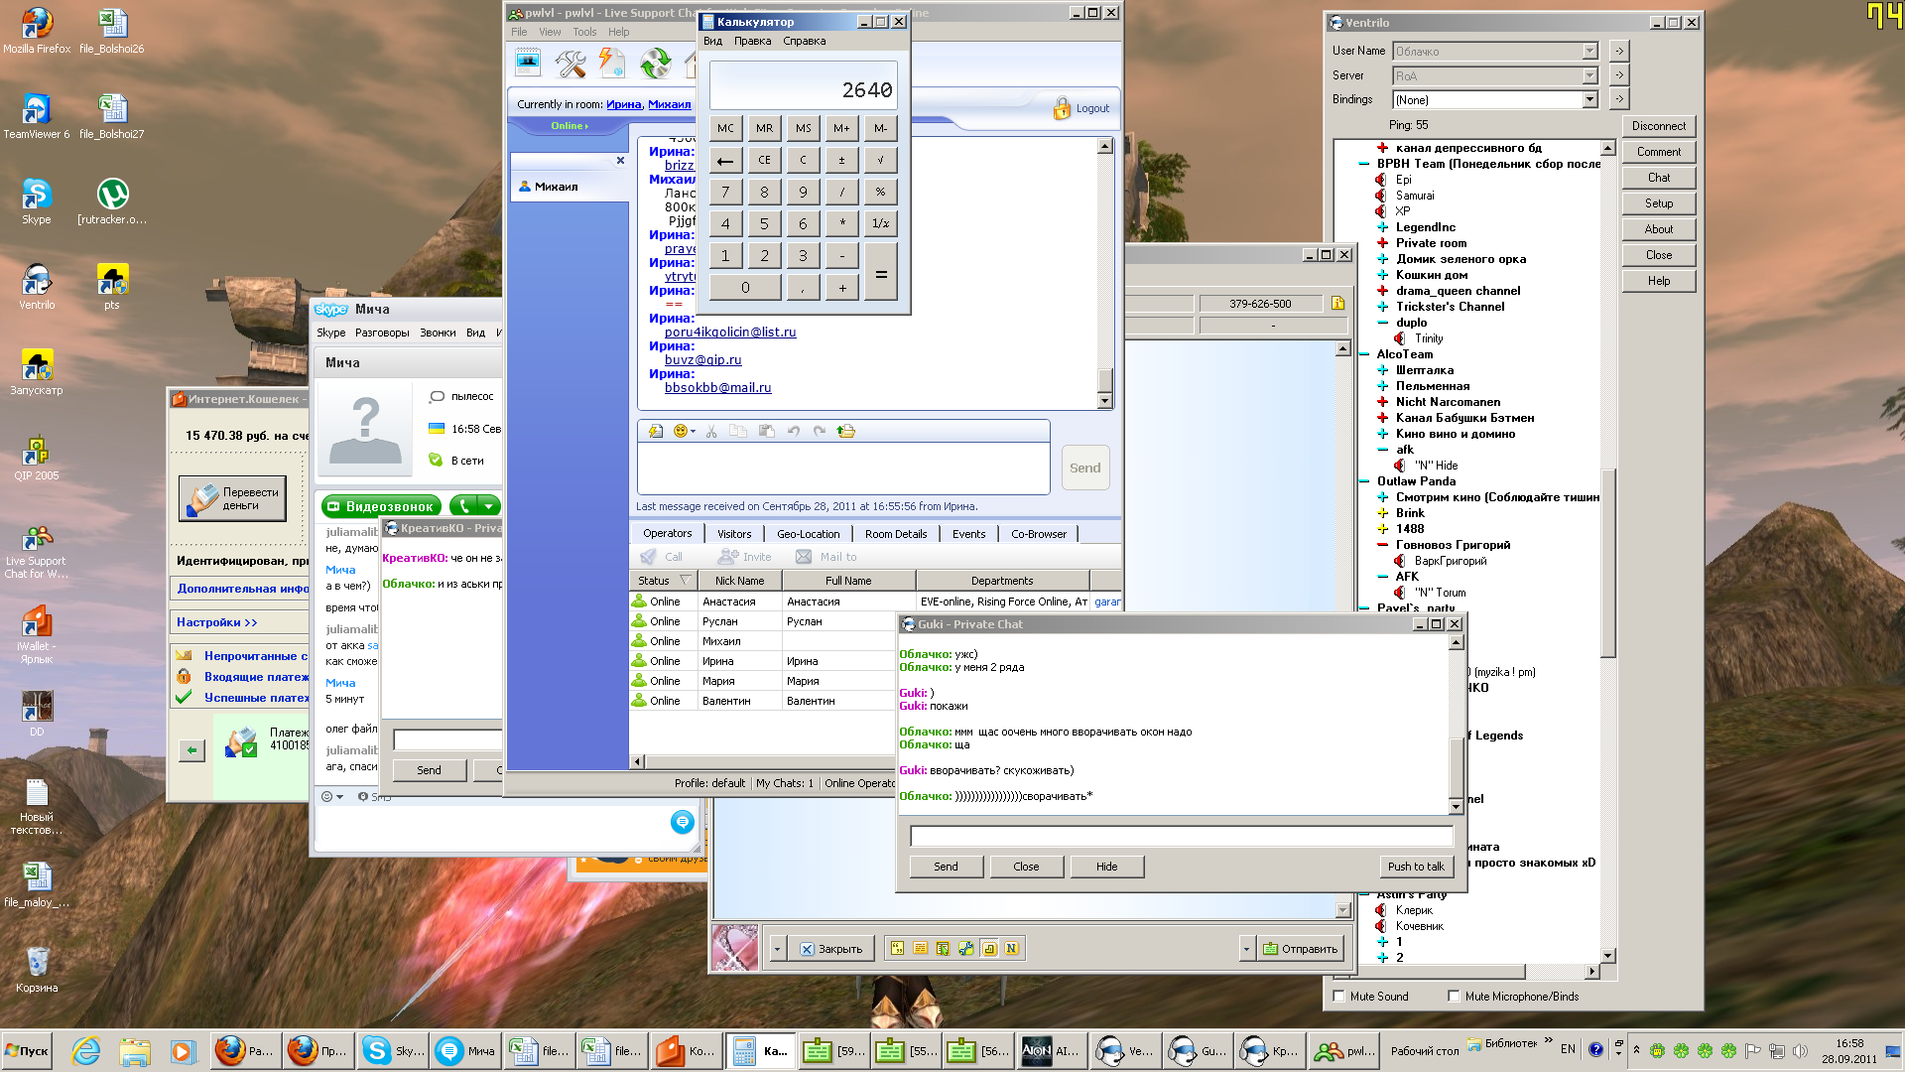Open the User Name dropdown in Ventrilo
The image size is (1905, 1072).
point(1590,51)
